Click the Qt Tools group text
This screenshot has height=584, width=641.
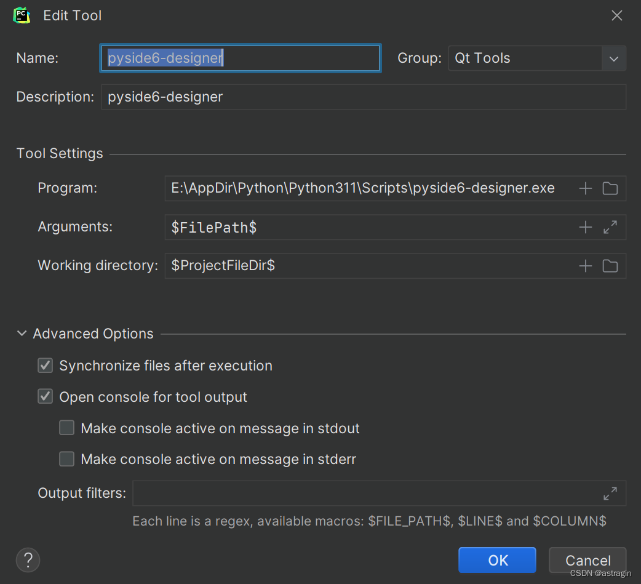point(482,58)
